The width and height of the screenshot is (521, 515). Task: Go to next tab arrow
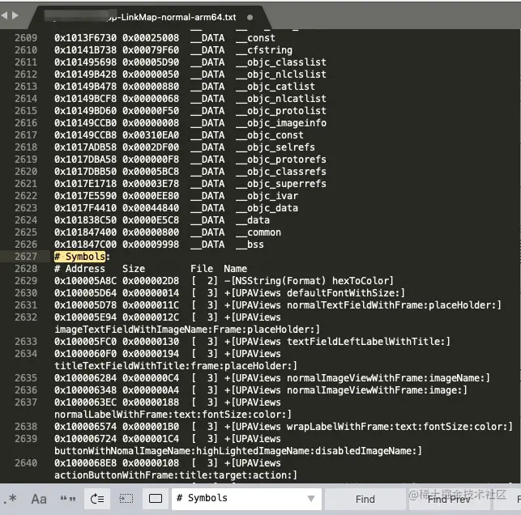pos(15,15)
